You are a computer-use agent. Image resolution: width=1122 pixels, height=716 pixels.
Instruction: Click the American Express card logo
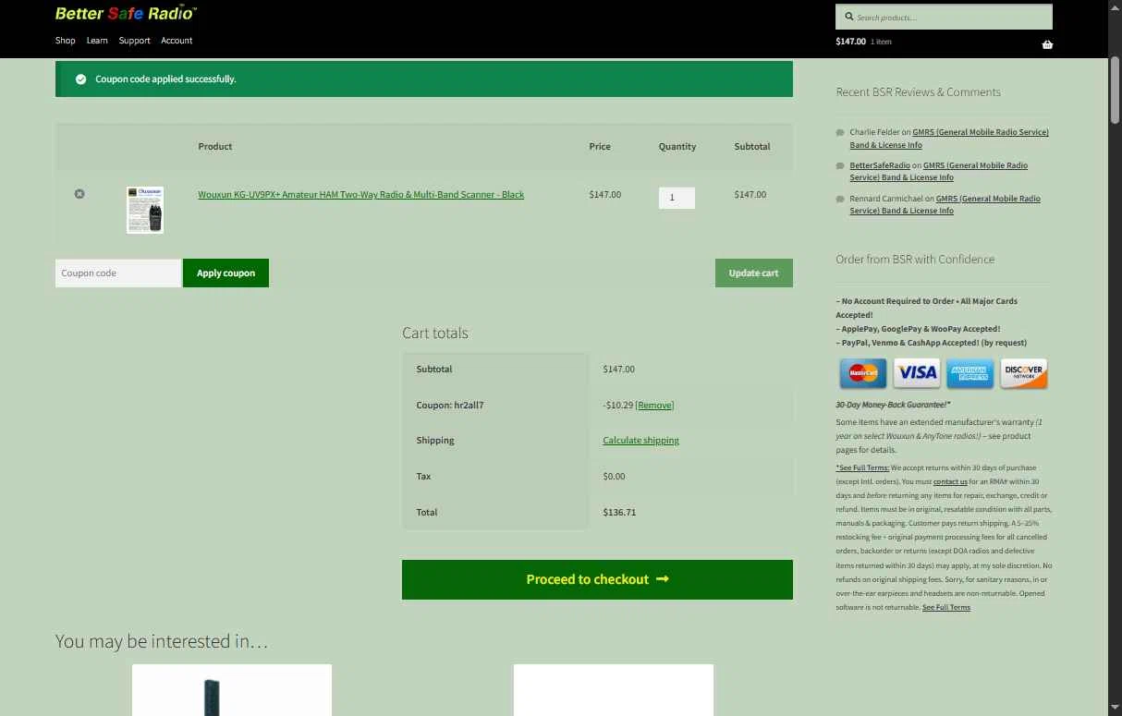970,373
